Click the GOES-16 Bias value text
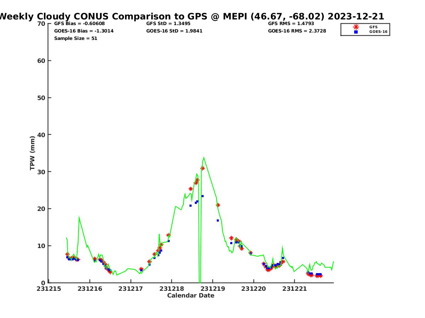This screenshot has width=425, height=318. 84,31
